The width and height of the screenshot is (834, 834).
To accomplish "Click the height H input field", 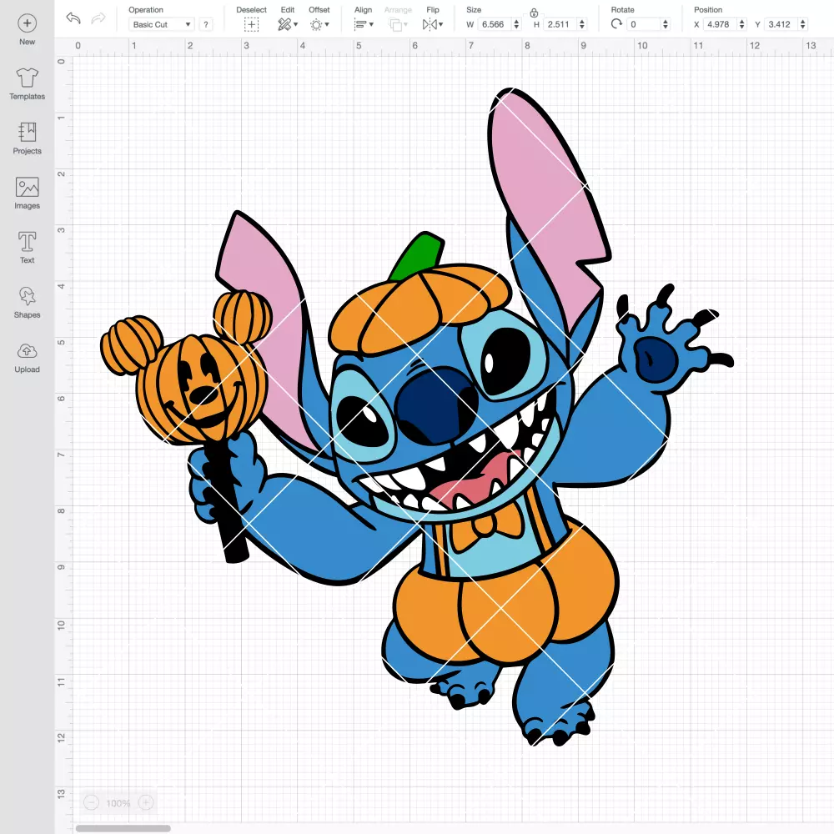I will coord(560,24).
